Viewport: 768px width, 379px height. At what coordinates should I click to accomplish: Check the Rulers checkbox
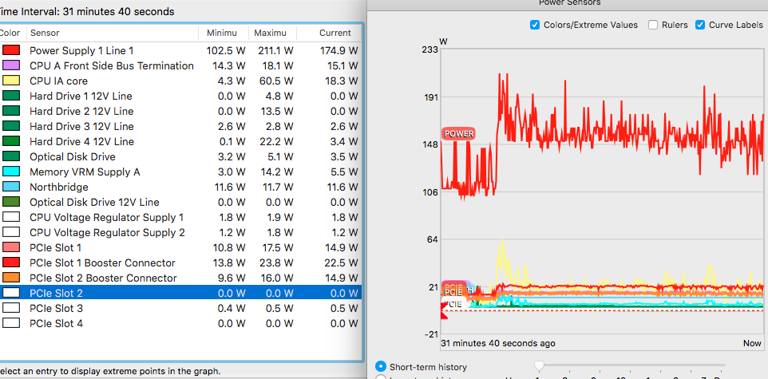tap(653, 25)
